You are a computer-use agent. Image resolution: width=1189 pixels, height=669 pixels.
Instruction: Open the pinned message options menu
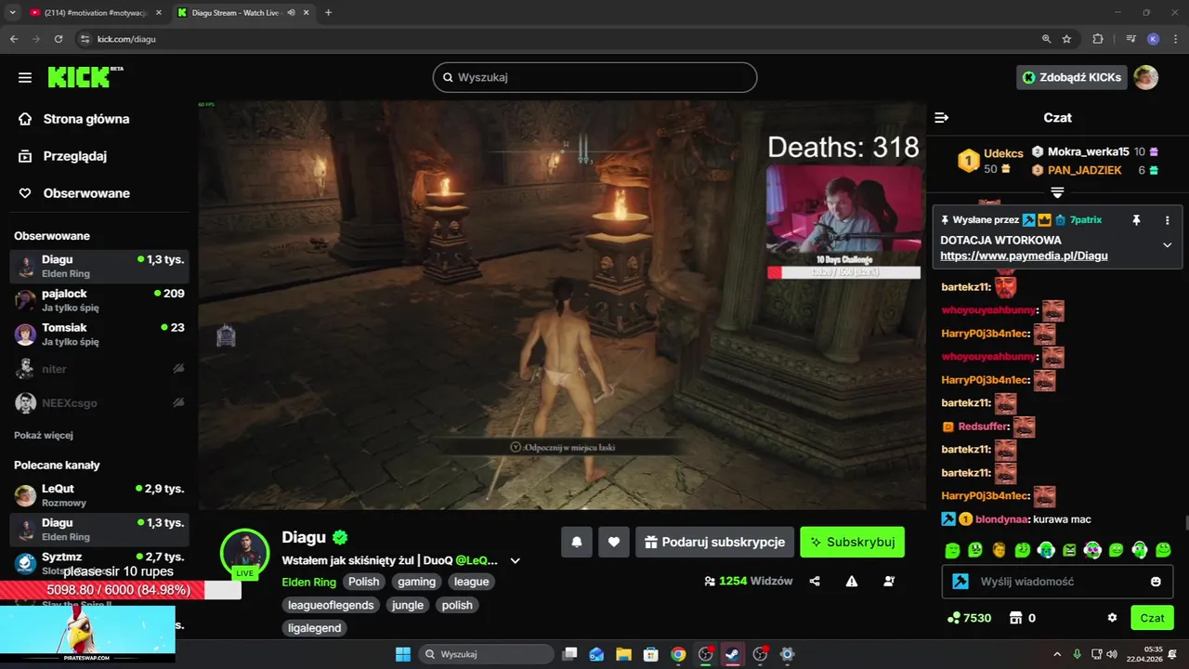tap(1168, 220)
